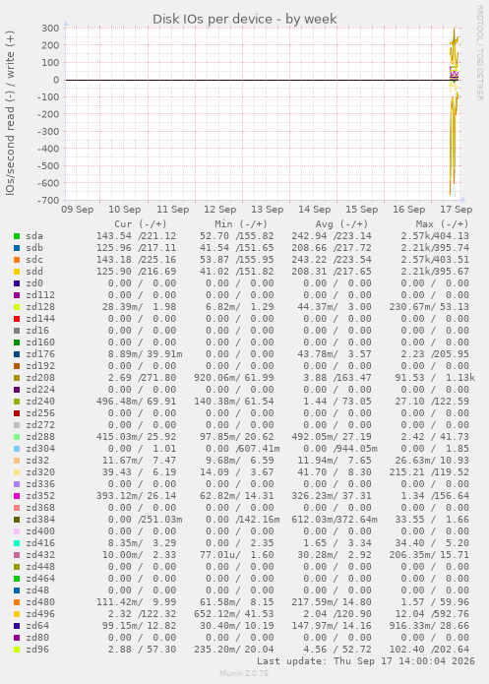This screenshot has height=684, width=489.
Task: Click the blue legend square beside sdb
Action: tap(17, 248)
